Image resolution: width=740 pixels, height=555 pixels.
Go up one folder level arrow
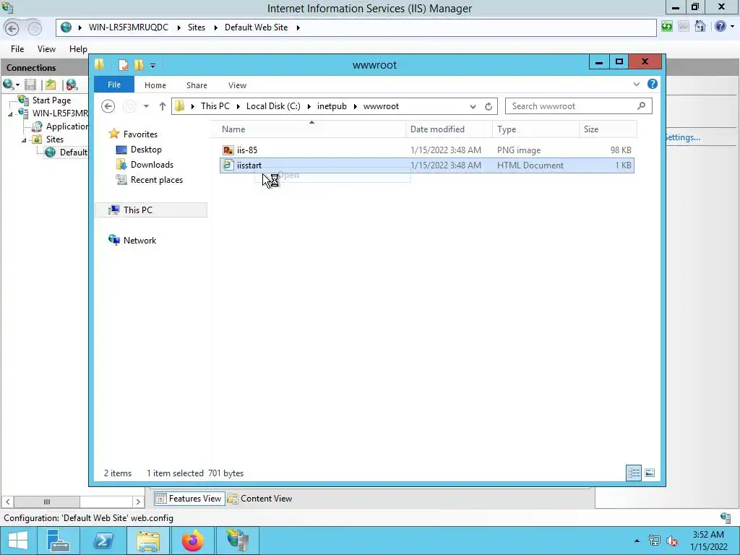click(163, 106)
